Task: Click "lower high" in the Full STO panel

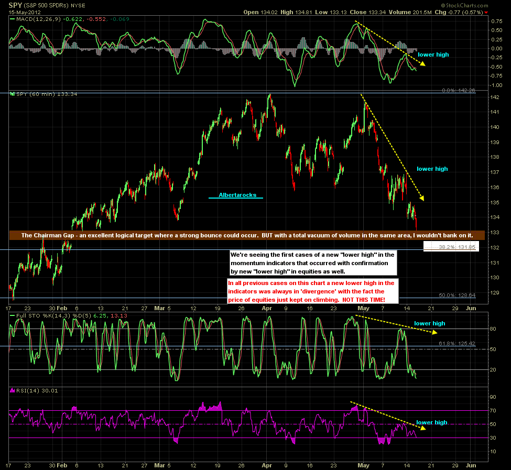Action: click(430, 323)
